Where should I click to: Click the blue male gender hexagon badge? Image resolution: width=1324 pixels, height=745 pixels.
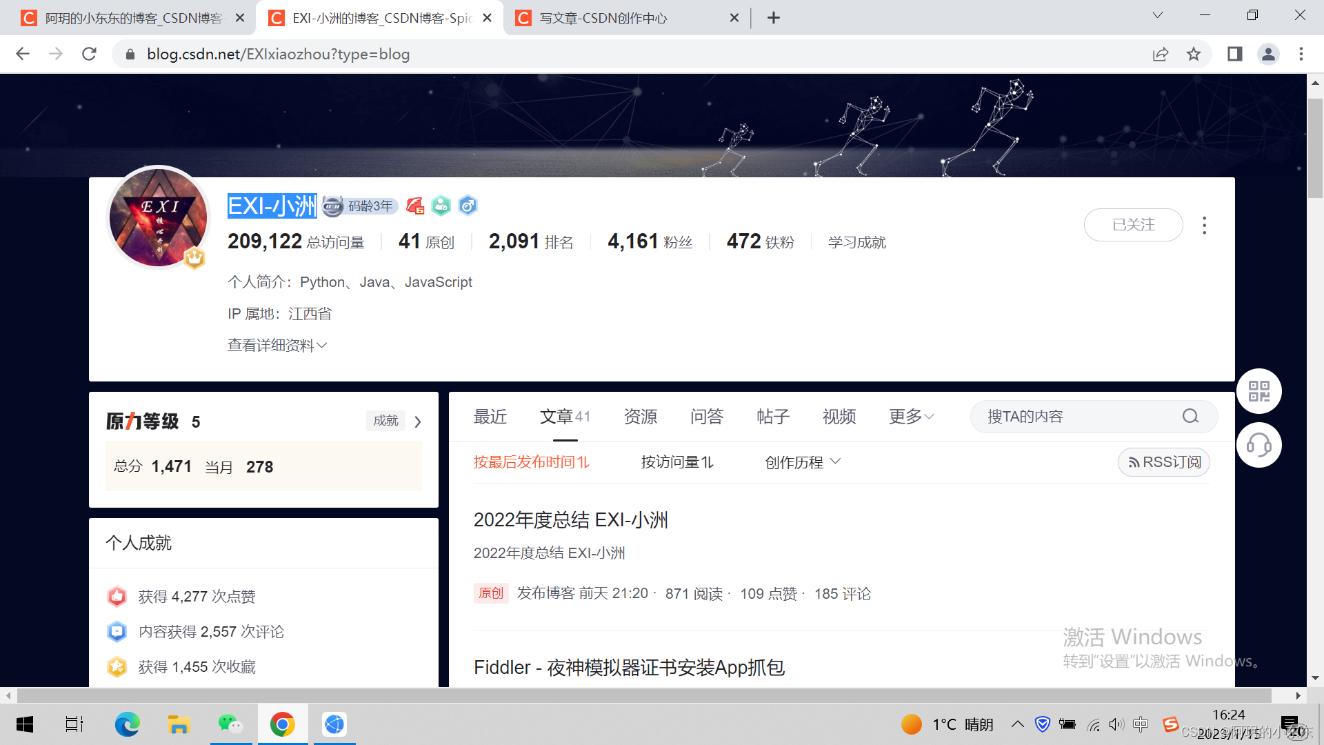(x=468, y=205)
